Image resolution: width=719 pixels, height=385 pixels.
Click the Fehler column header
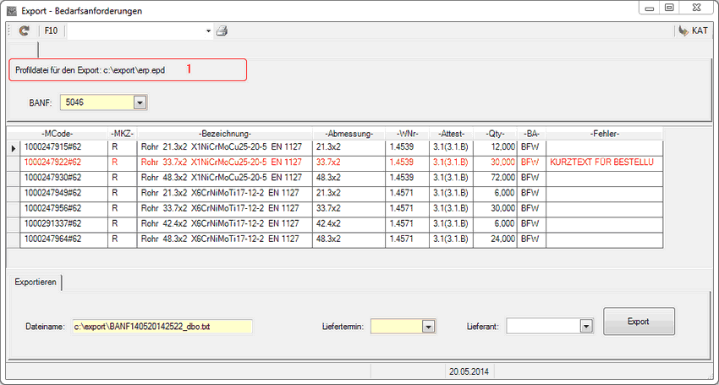pos(603,134)
